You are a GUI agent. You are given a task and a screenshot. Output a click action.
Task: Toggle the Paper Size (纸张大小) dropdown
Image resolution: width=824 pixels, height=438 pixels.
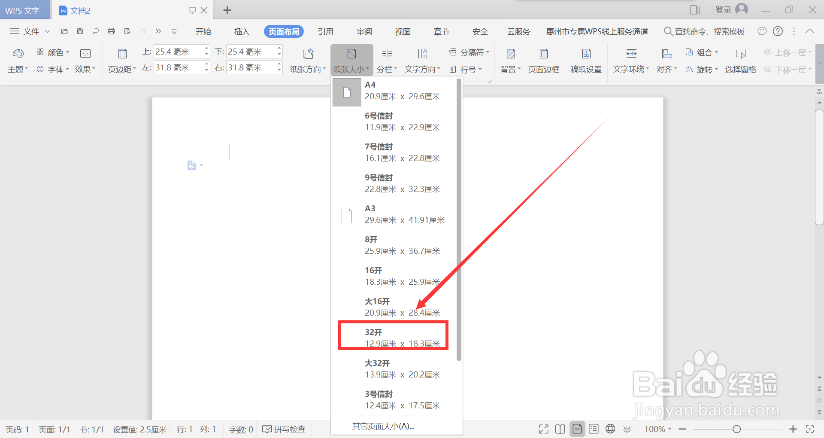[x=351, y=61]
